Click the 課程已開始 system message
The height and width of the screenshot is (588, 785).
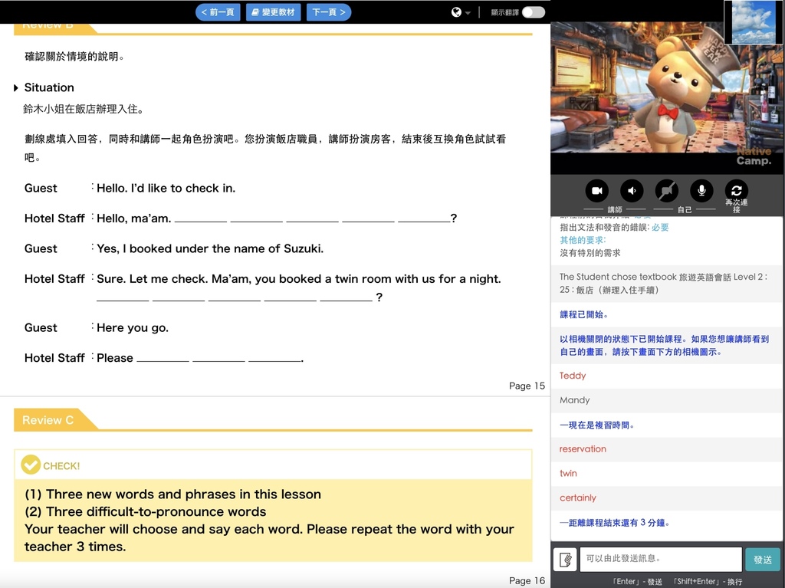point(583,314)
